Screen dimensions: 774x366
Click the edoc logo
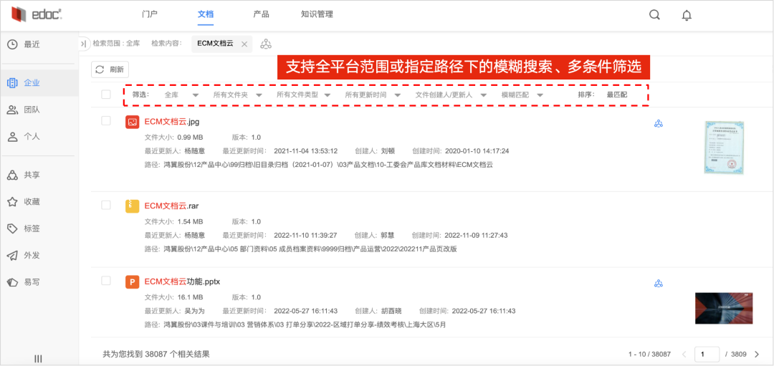point(37,15)
